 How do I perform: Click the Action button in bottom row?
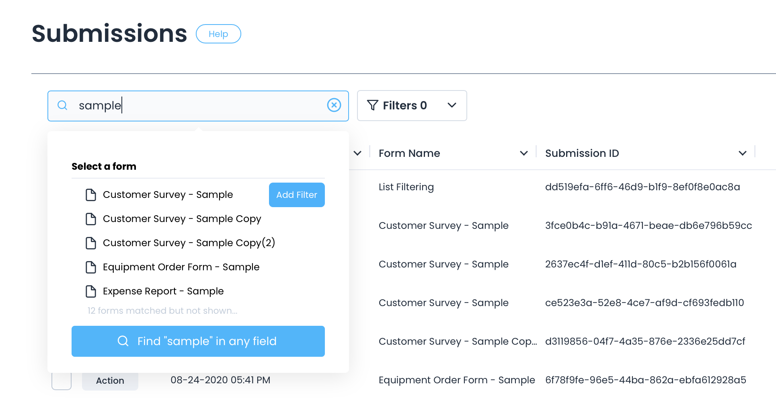tap(110, 380)
